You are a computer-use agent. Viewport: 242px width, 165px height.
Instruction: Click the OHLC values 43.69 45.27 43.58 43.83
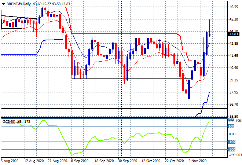tap(51, 4)
